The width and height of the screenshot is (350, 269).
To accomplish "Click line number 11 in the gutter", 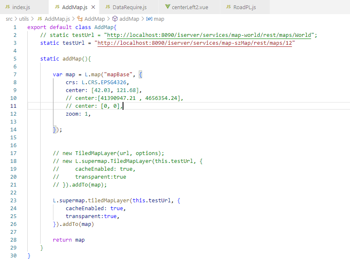I will pos(13,106).
